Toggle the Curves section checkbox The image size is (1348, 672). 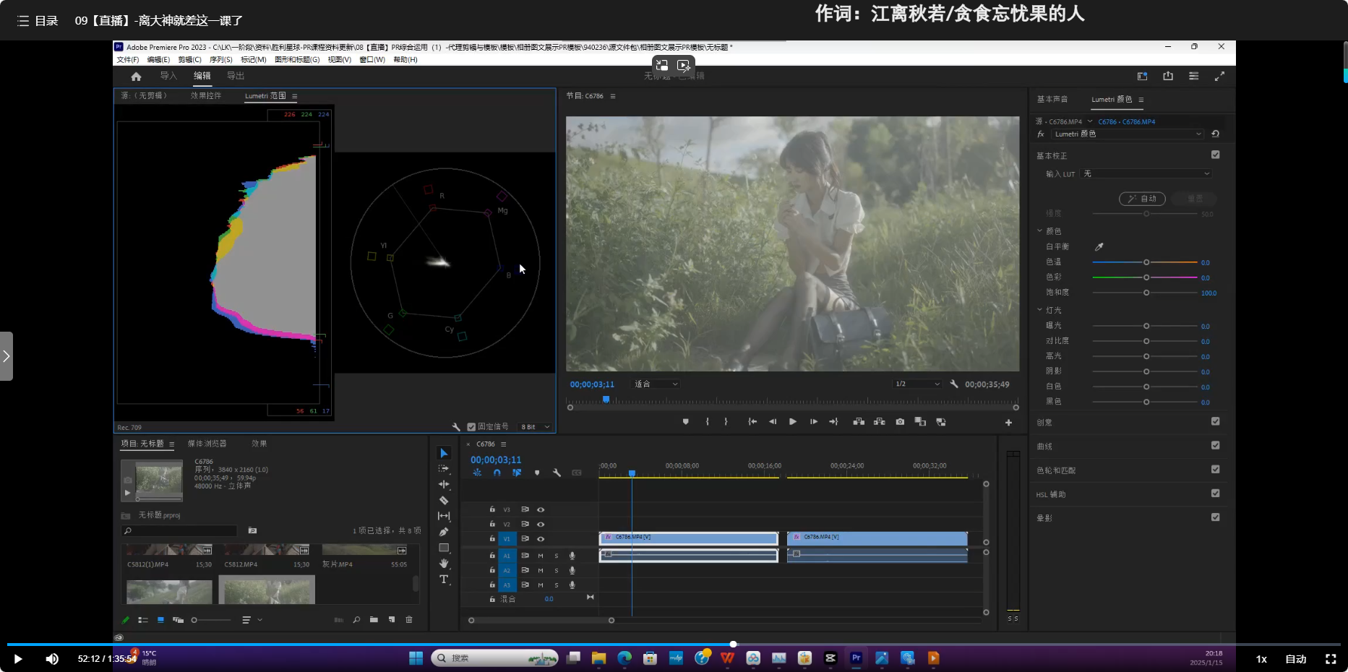tap(1215, 446)
